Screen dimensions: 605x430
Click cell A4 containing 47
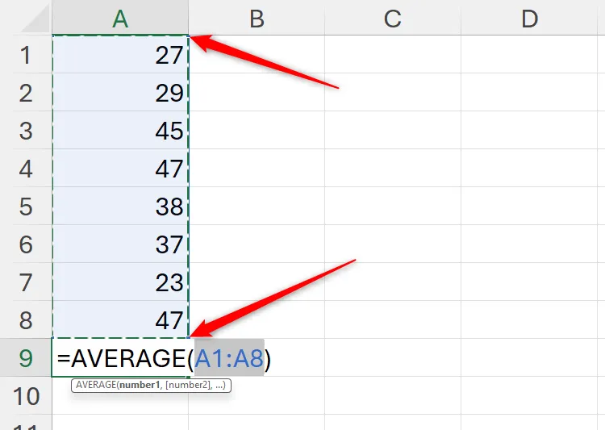pos(120,168)
